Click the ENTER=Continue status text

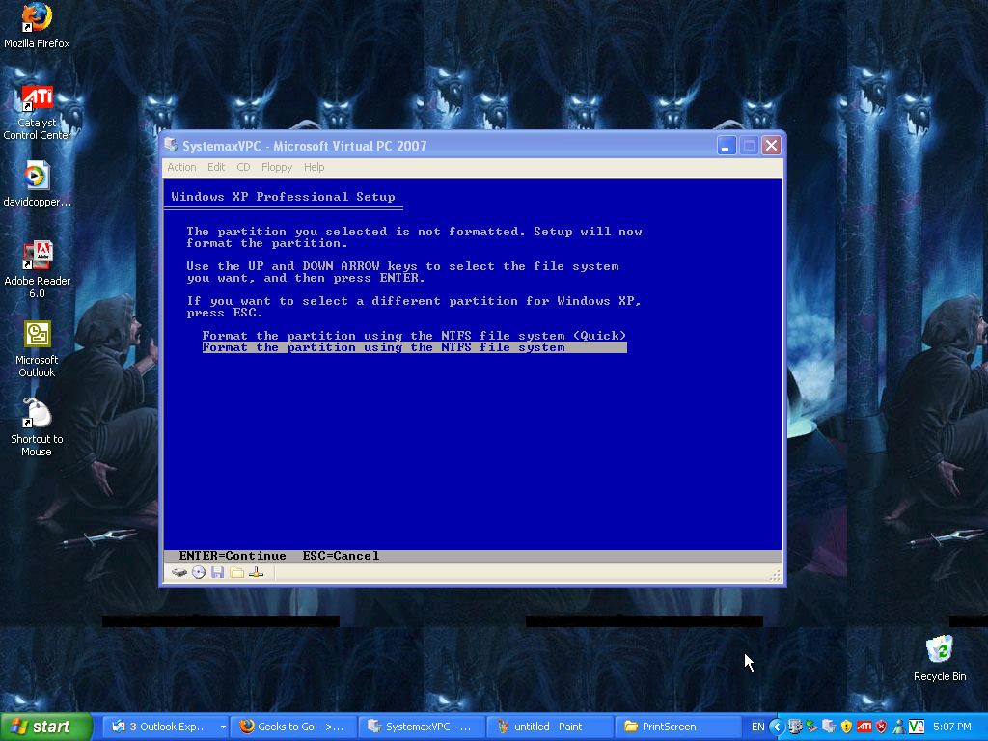(x=233, y=556)
